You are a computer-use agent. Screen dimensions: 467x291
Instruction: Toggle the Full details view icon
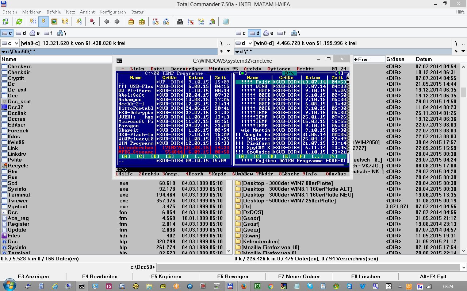pos(43,22)
